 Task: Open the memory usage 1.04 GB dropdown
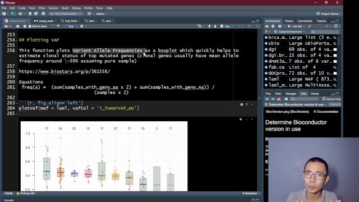coord(296,26)
